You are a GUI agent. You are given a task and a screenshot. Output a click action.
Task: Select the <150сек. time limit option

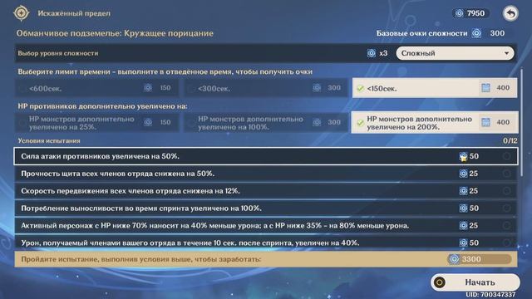click(435, 88)
